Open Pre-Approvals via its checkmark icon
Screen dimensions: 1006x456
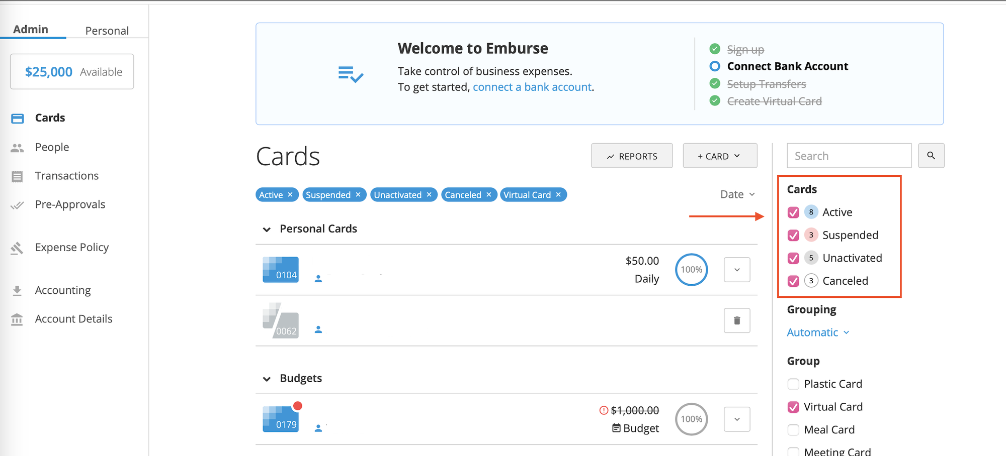click(x=17, y=204)
